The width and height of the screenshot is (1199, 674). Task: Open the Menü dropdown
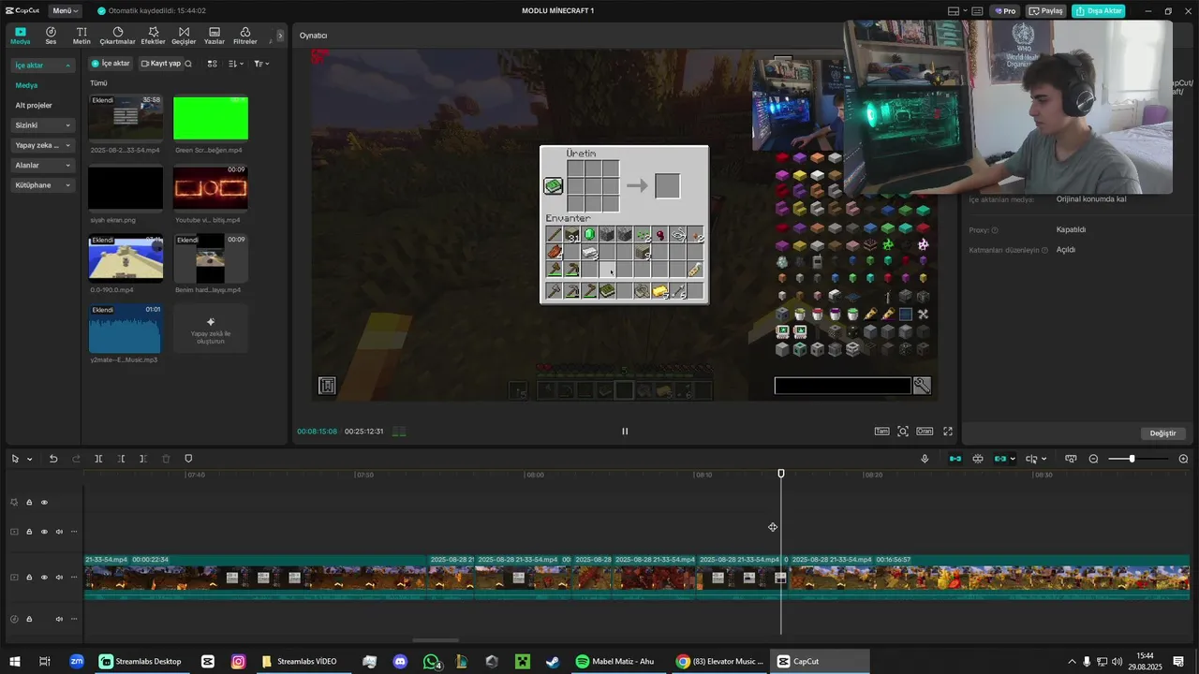[x=65, y=11]
